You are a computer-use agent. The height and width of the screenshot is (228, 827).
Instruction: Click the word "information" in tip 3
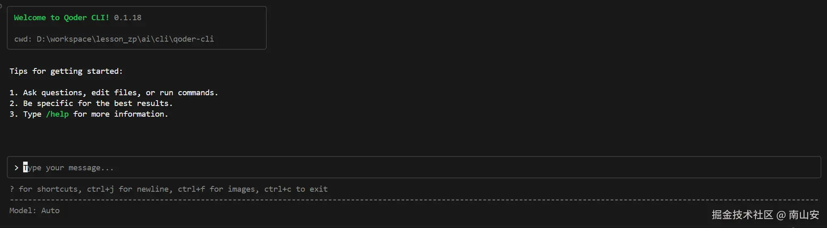click(141, 114)
